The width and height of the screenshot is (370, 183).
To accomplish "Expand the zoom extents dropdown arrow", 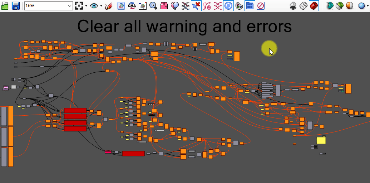I will (87, 6).
